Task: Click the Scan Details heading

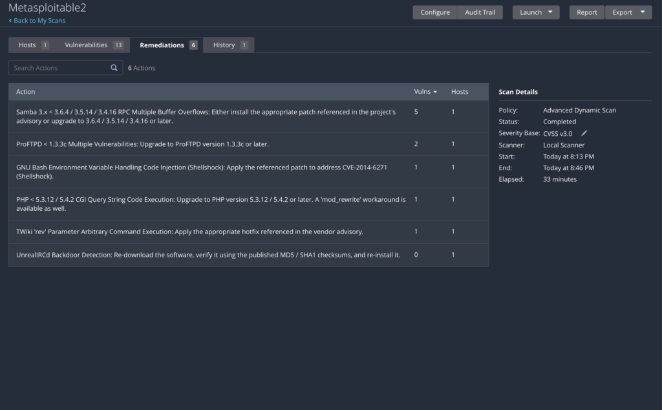Action: coord(518,92)
